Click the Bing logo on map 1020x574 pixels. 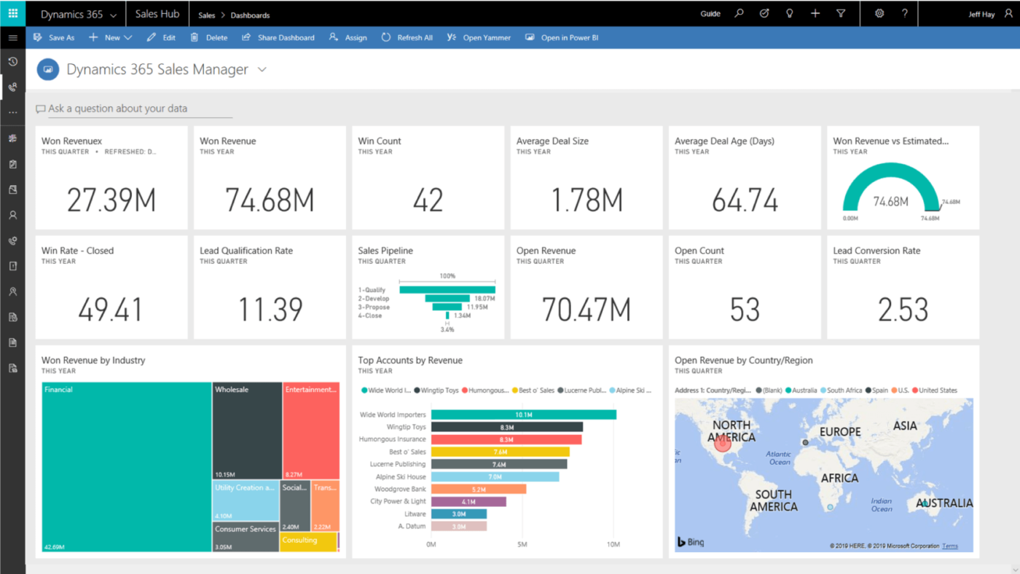[691, 542]
